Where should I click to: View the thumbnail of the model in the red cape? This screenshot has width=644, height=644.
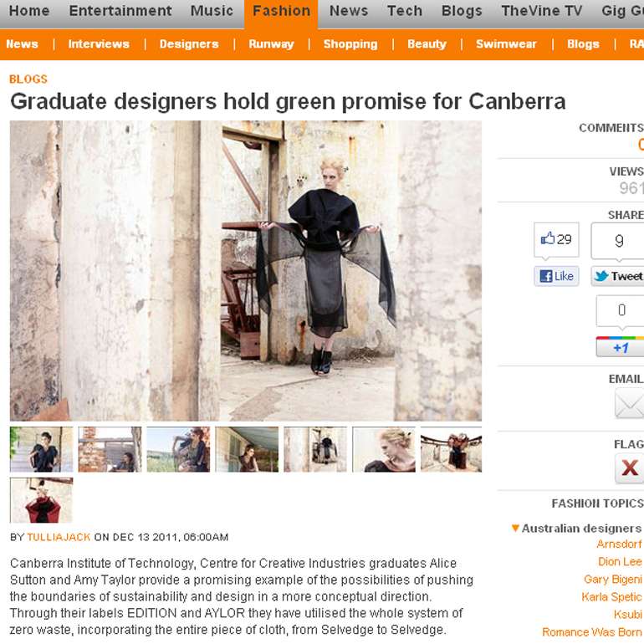pos(42,500)
